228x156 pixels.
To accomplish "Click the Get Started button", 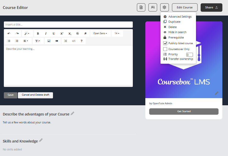I will [x=184, y=111].
